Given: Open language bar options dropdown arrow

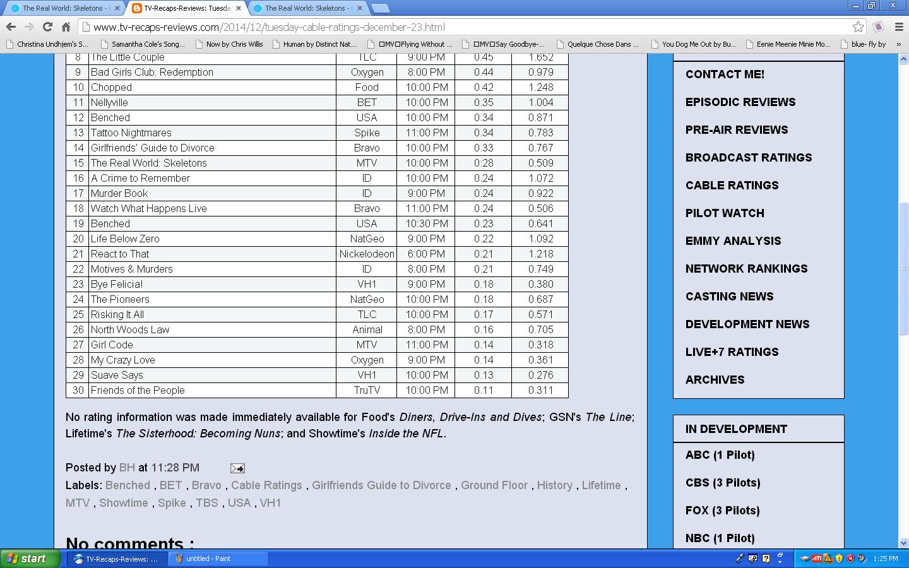Looking at the screenshot, I should pyautogui.click(x=780, y=562).
